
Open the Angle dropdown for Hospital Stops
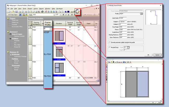coord(128,47)
